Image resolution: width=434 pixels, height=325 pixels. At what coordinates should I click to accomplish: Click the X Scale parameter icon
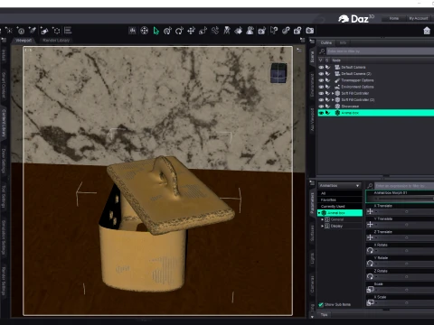[x=370, y=302]
